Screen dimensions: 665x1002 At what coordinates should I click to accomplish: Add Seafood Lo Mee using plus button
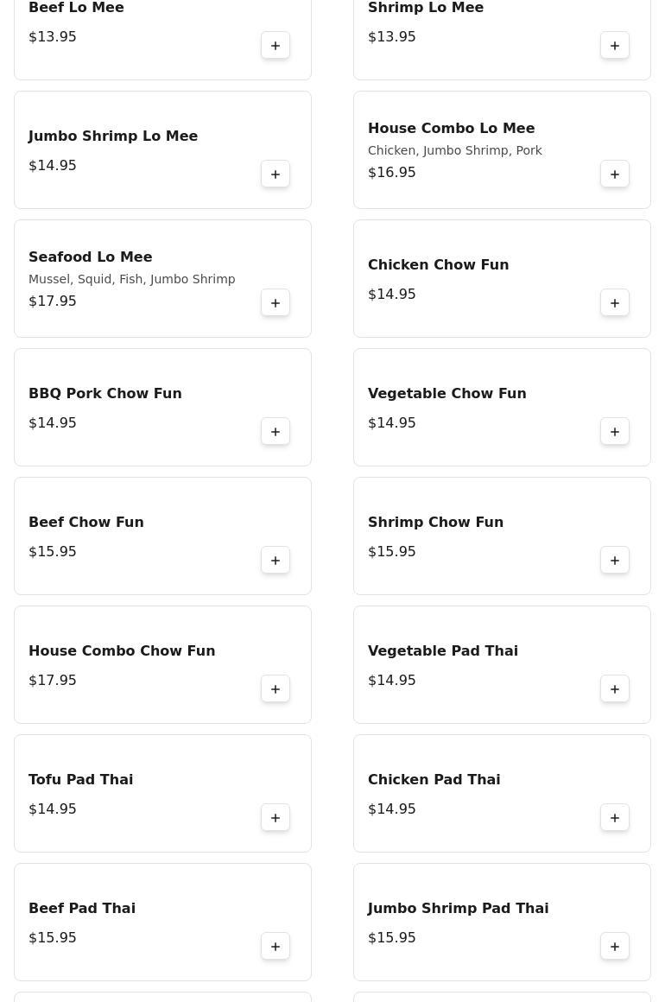click(x=275, y=303)
